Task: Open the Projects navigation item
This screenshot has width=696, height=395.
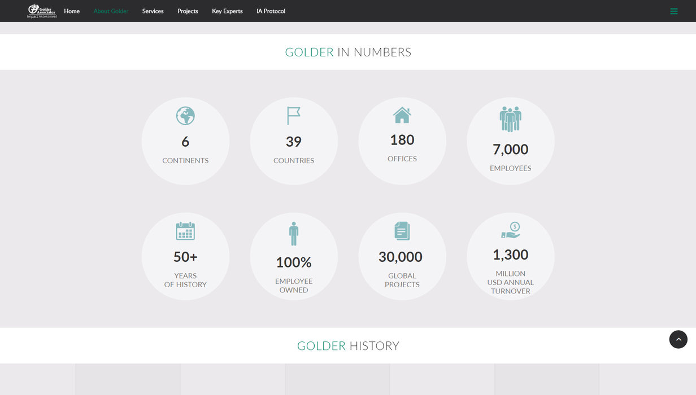Action: pos(188,11)
